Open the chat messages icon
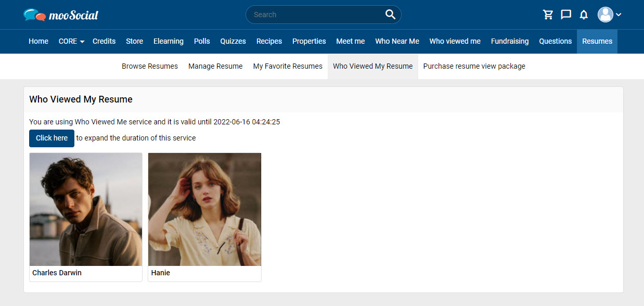This screenshot has width=644, height=306. point(566,15)
